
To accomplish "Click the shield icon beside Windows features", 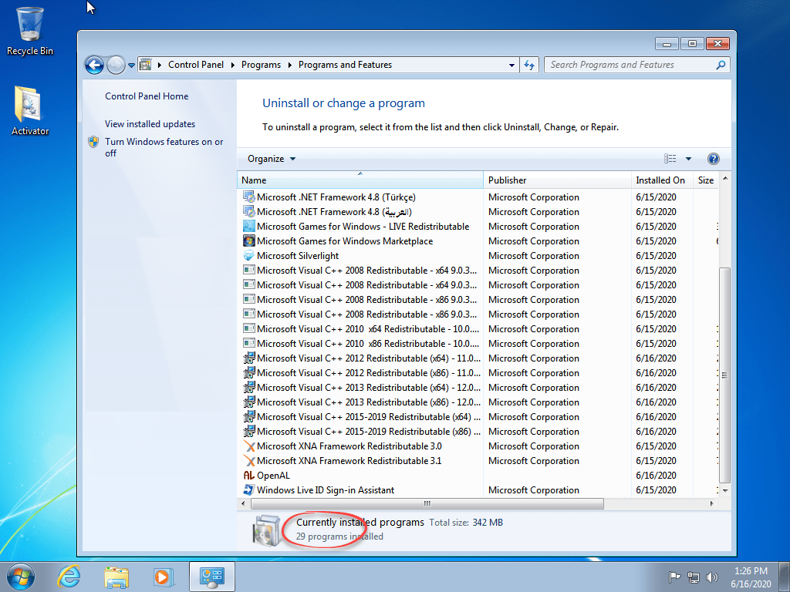I will click(93, 142).
